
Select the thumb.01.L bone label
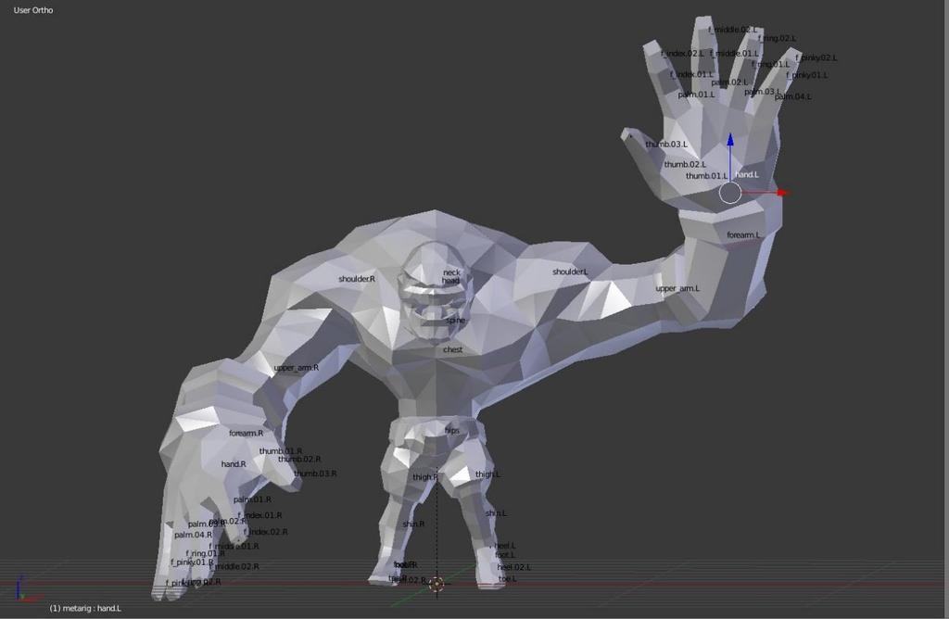click(x=706, y=176)
